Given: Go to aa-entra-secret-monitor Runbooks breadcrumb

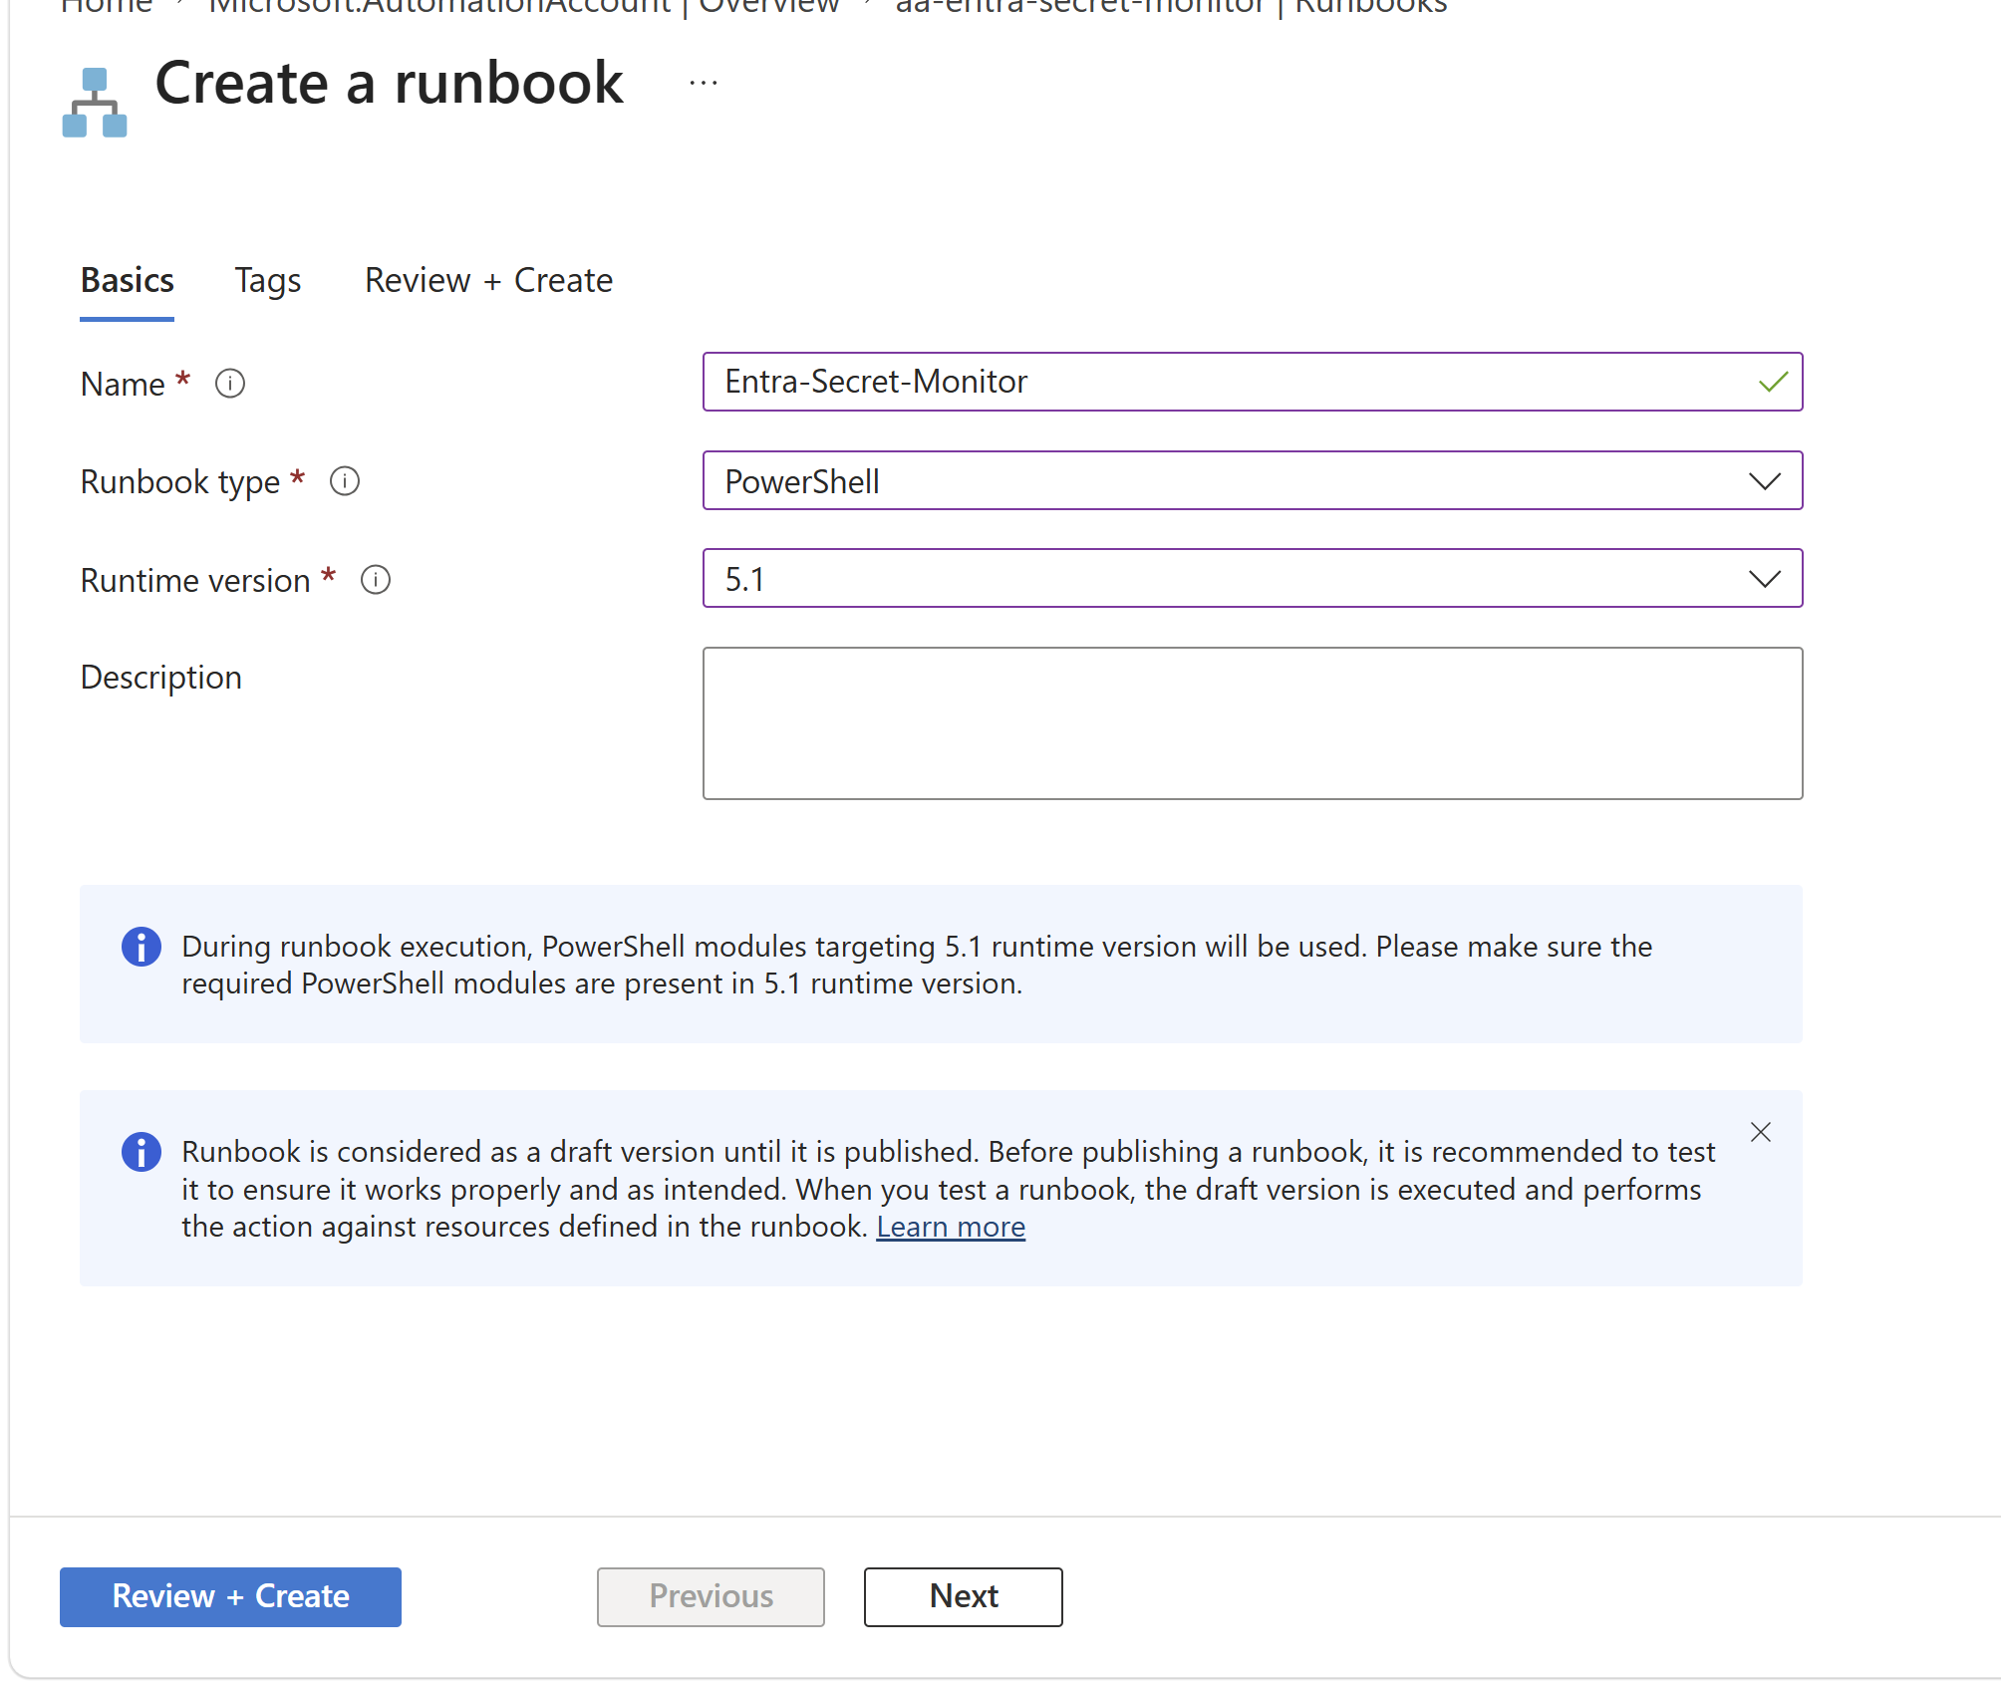Looking at the screenshot, I should 1171,7.
